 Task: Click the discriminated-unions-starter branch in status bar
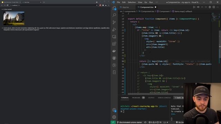point(129,122)
